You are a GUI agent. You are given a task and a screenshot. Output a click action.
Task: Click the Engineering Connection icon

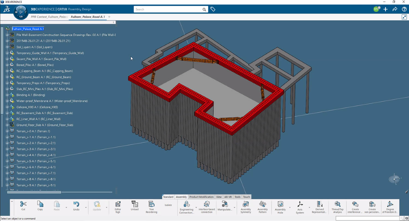pyautogui.click(x=187, y=204)
